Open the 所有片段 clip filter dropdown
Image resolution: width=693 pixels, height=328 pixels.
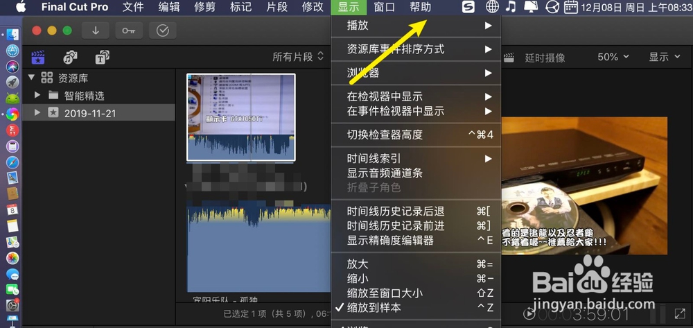tap(298, 57)
